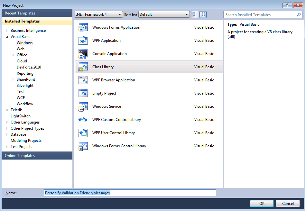Click the Windows Service template icon
This screenshot has height=211, width=305.
pos(83,106)
